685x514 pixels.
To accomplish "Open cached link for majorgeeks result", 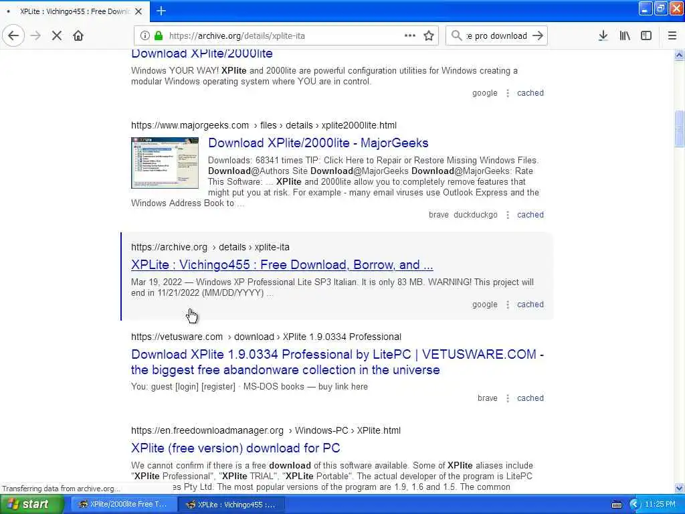I will (x=530, y=215).
